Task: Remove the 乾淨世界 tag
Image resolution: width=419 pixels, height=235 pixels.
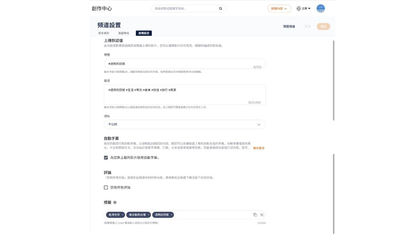Action: pos(123,215)
